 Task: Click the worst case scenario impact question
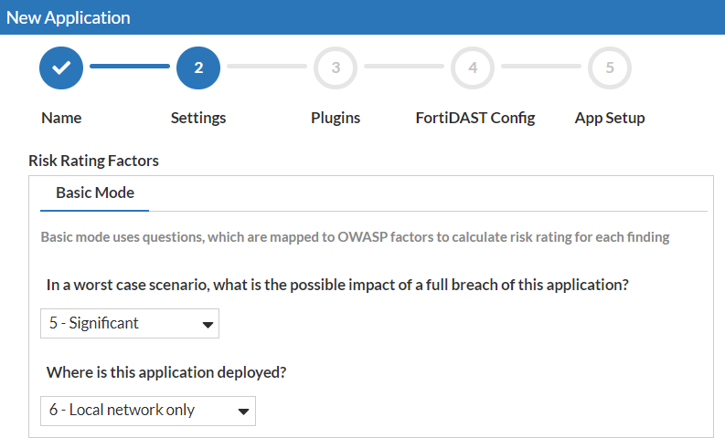coord(337,286)
